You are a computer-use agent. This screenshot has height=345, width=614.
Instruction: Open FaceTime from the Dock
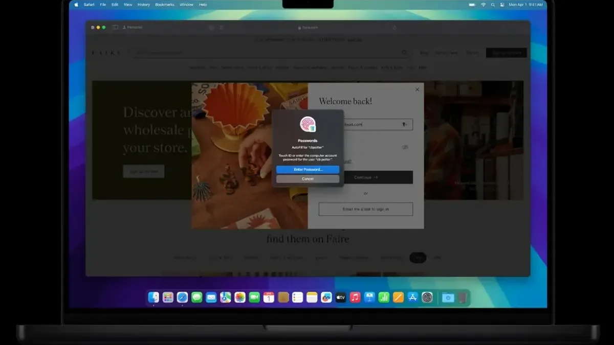[254, 297]
